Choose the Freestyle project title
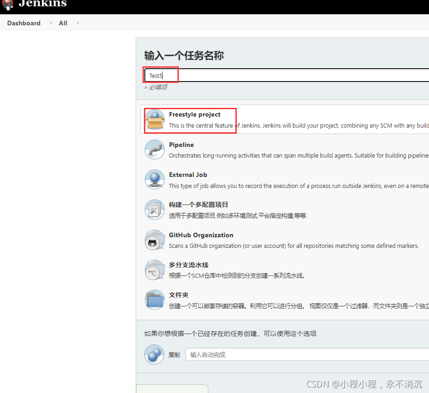The height and width of the screenshot is (393, 429). 194,114
